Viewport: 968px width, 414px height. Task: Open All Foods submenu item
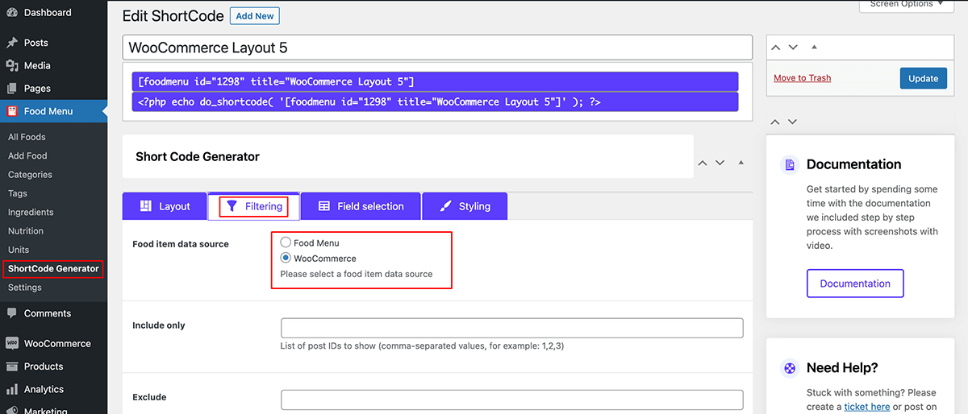pyautogui.click(x=27, y=137)
